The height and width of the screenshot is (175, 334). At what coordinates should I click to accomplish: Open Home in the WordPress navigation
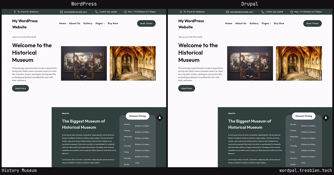coord(63,23)
